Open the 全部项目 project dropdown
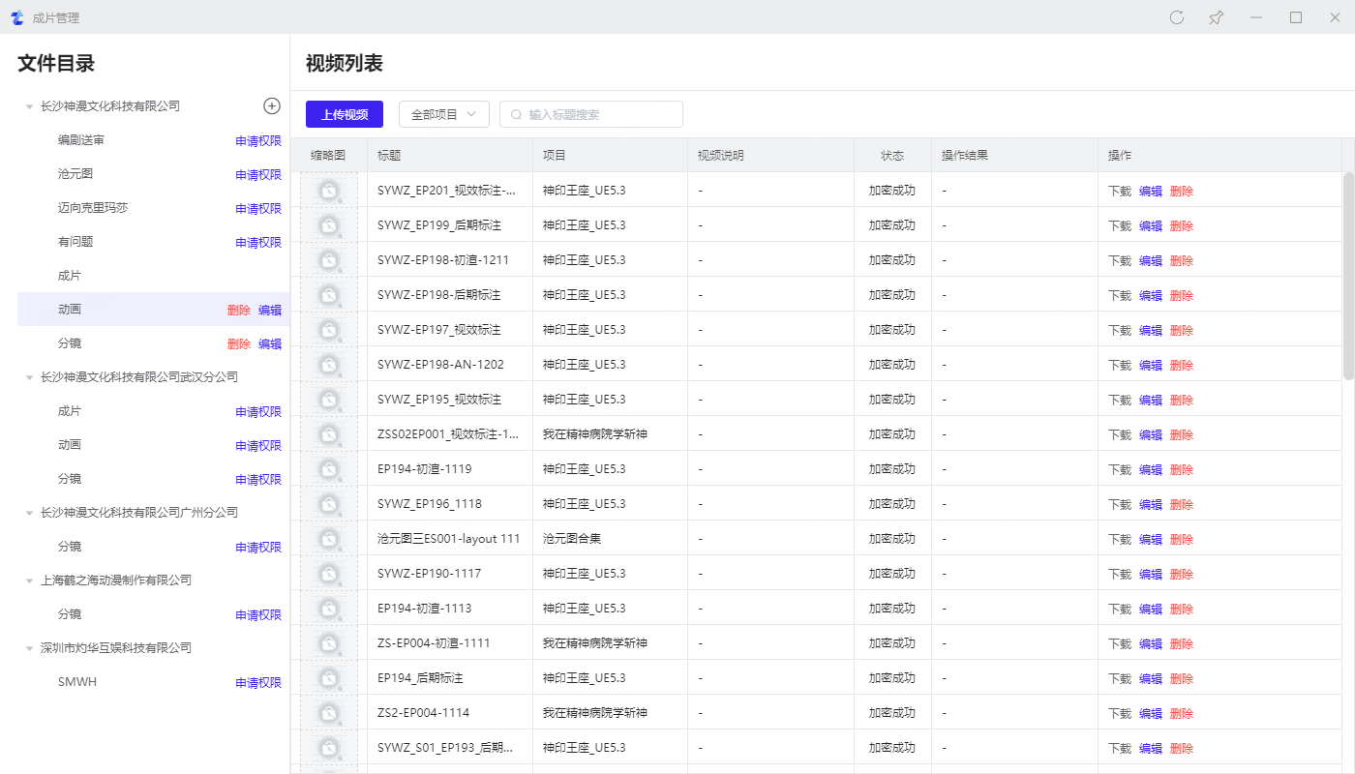 443,114
